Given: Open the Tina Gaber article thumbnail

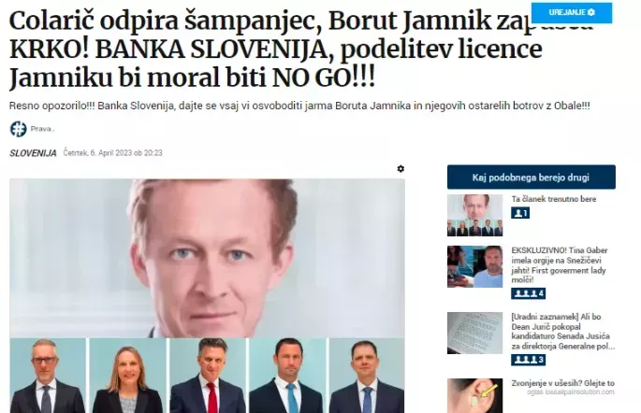Looking at the screenshot, I should pos(474,266).
